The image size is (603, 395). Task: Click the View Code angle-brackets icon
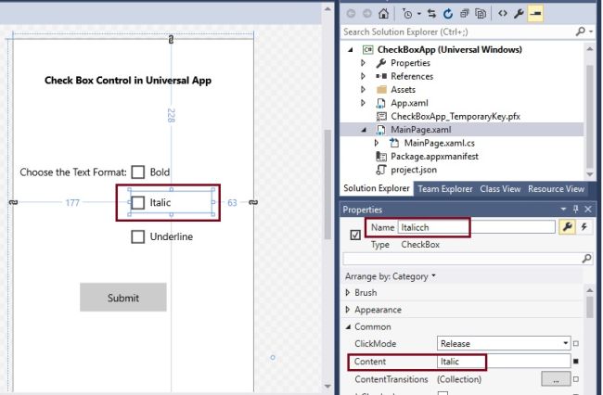tap(502, 14)
